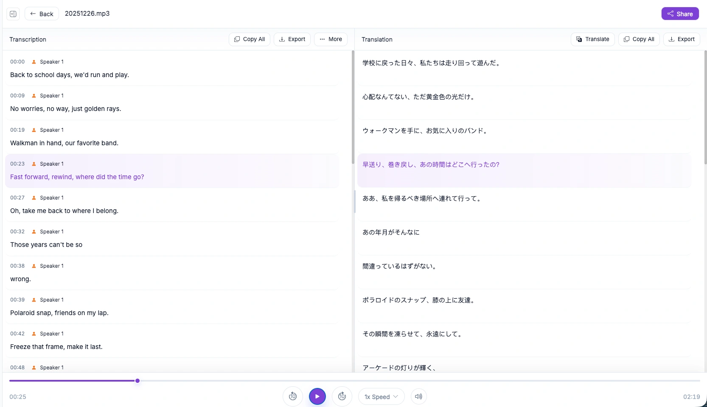
Task: Click timestamp 00:00
Action: click(17, 62)
